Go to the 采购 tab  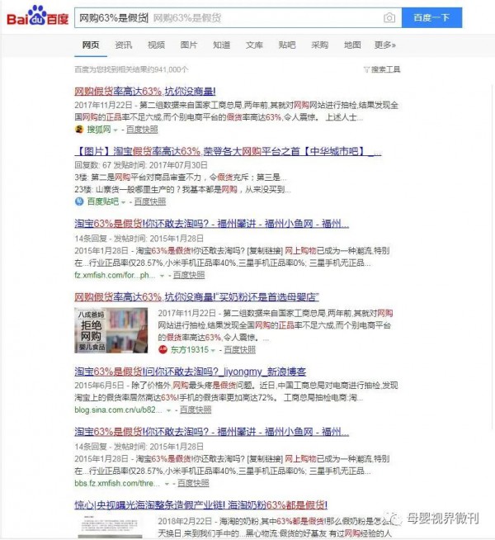[x=319, y=45]
